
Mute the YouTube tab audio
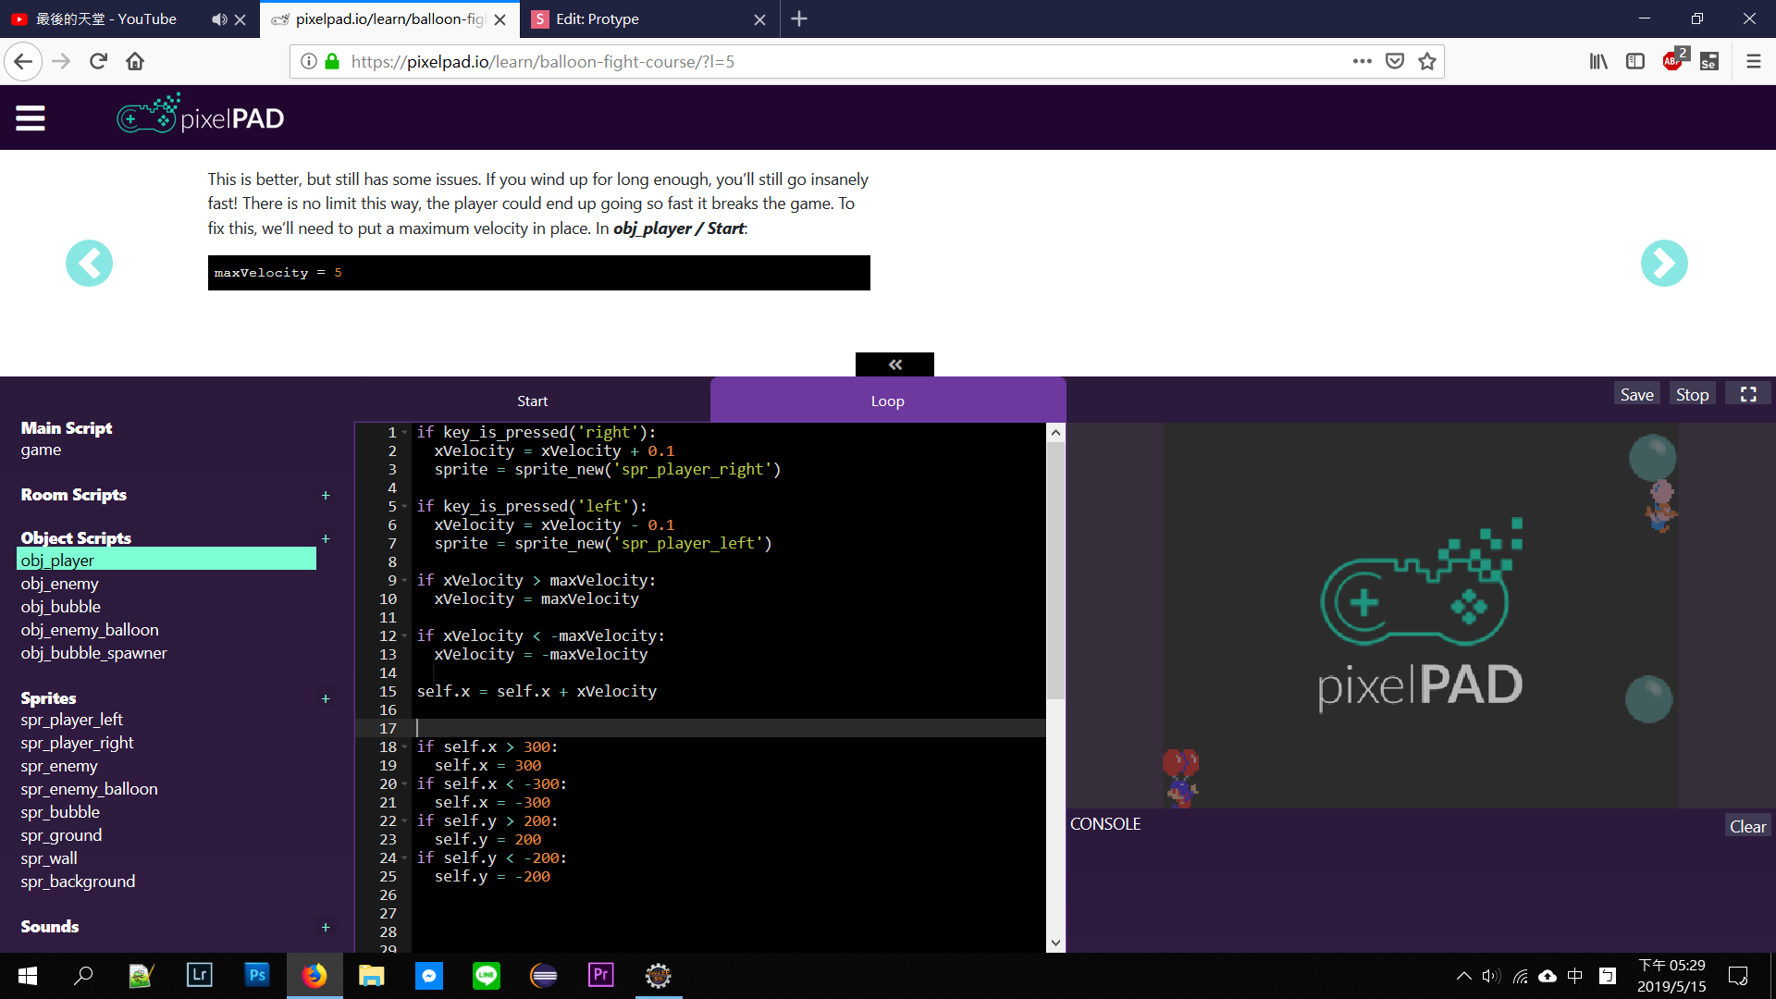[x=218, y=19]
